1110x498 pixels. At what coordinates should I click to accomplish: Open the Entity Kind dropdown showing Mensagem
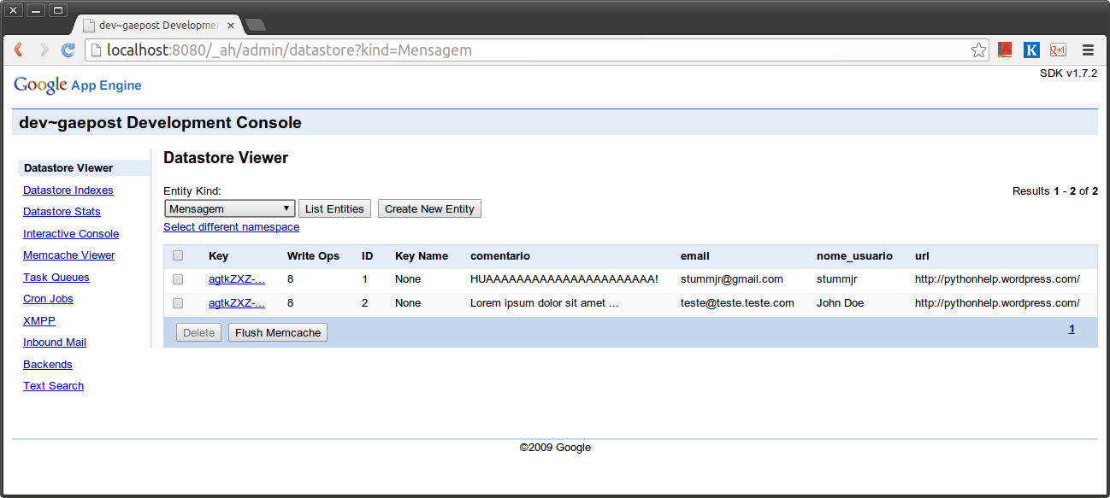(x=229, y=208)
